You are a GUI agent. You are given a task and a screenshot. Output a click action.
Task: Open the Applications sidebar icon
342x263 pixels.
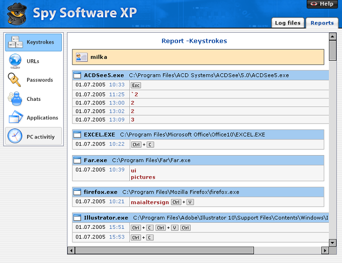click(16, 117)
